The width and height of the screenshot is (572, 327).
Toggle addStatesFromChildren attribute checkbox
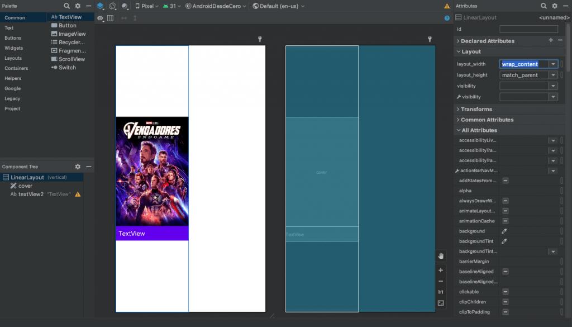506,181
